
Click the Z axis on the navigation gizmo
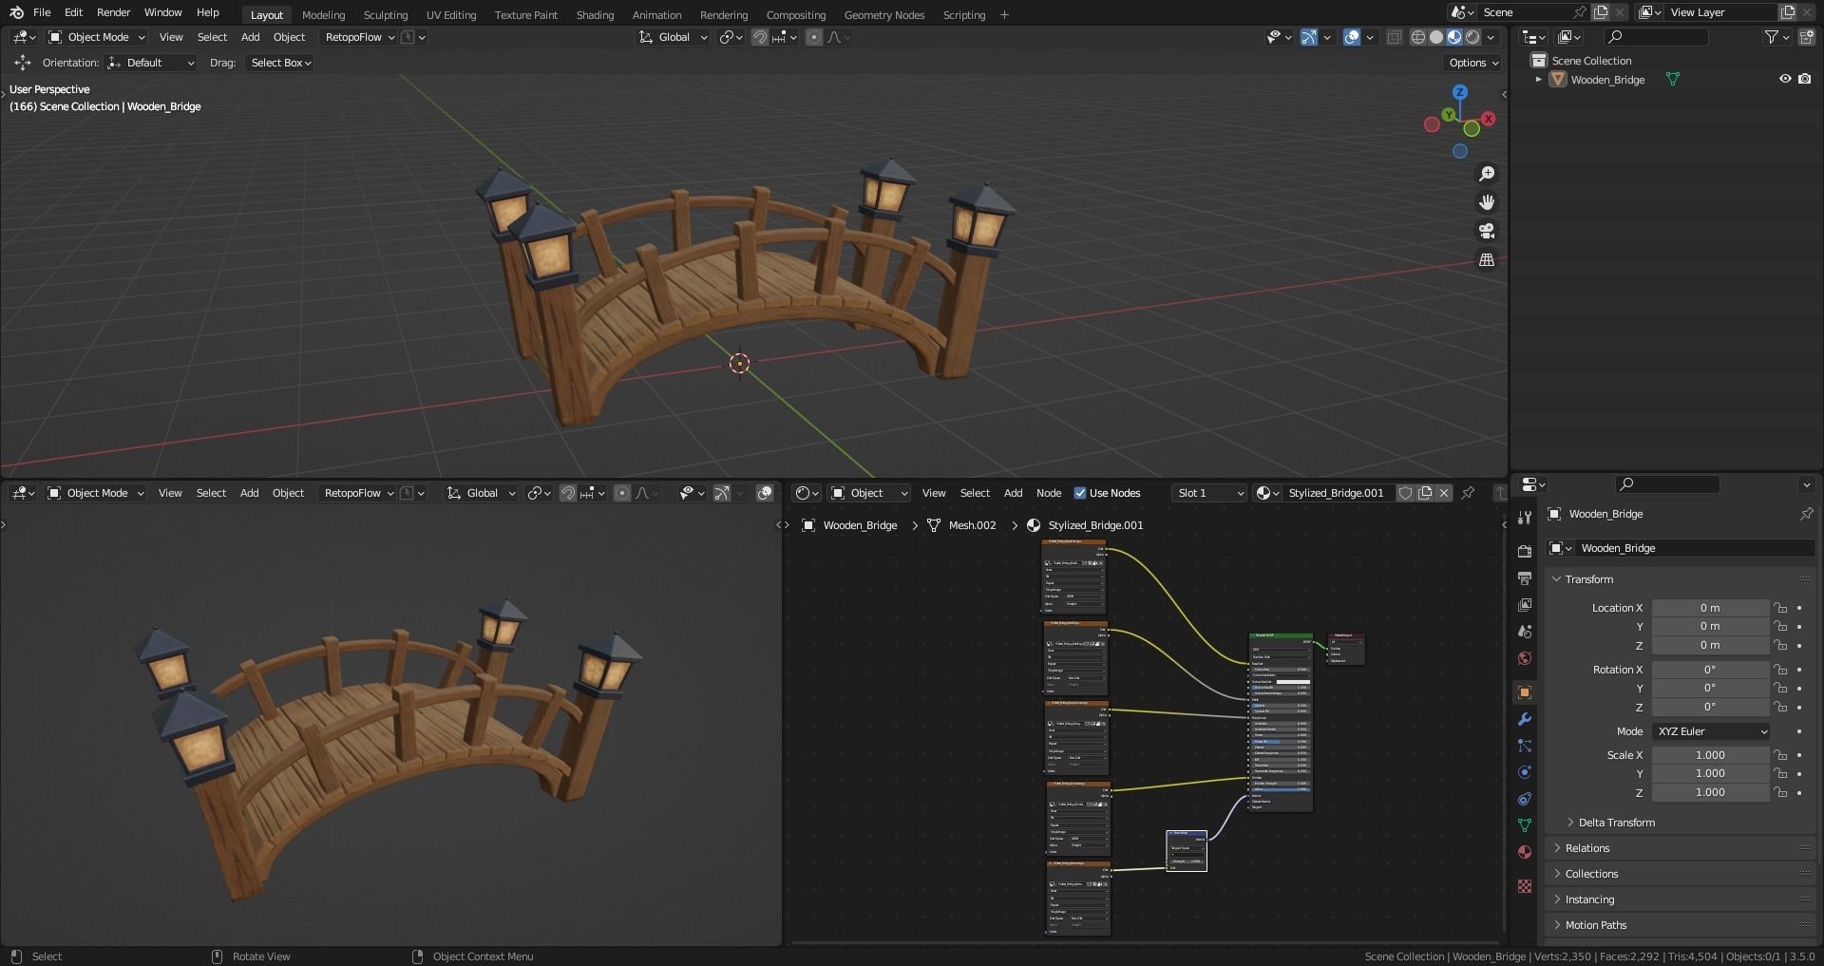[1460, 92]
